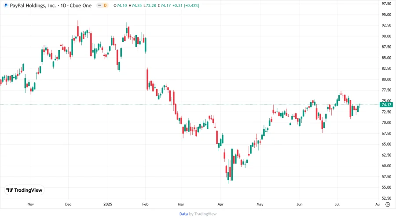Click the 72.50 price axis label
The height and width of the screenshot is (219, 396).
tap(386, 112)
